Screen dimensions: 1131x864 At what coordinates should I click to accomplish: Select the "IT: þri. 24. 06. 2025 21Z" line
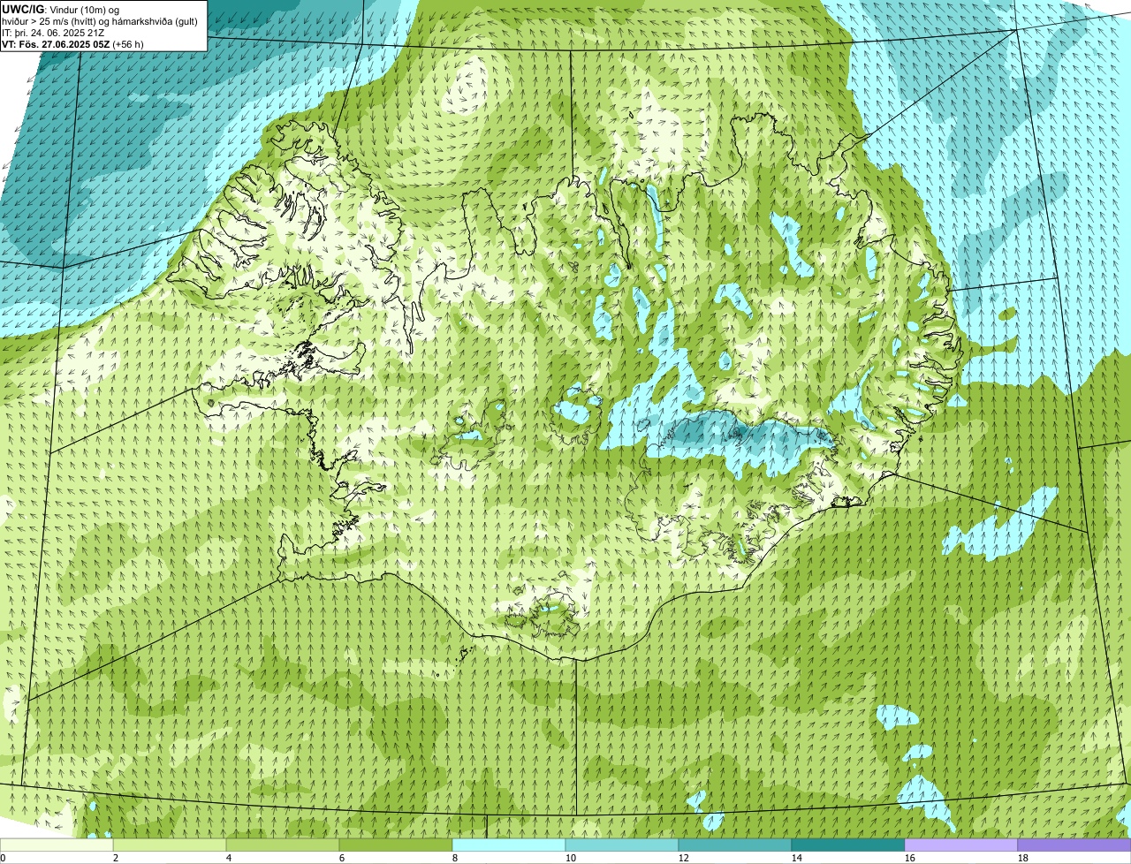coord(53,33)
